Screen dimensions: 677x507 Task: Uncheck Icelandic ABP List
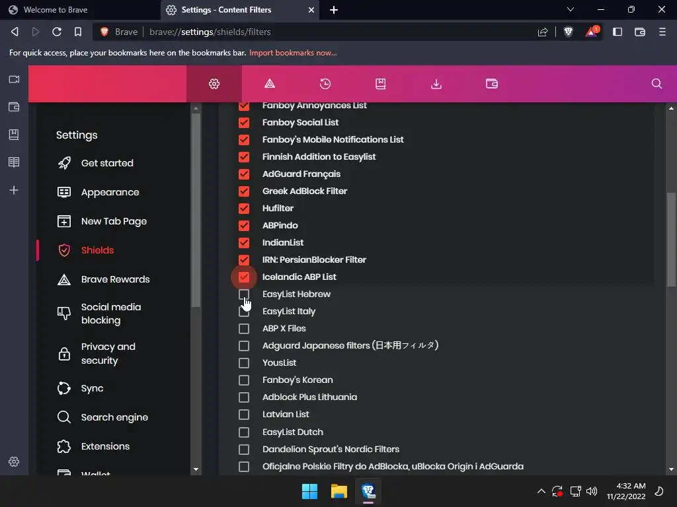[x=244, y=277]
